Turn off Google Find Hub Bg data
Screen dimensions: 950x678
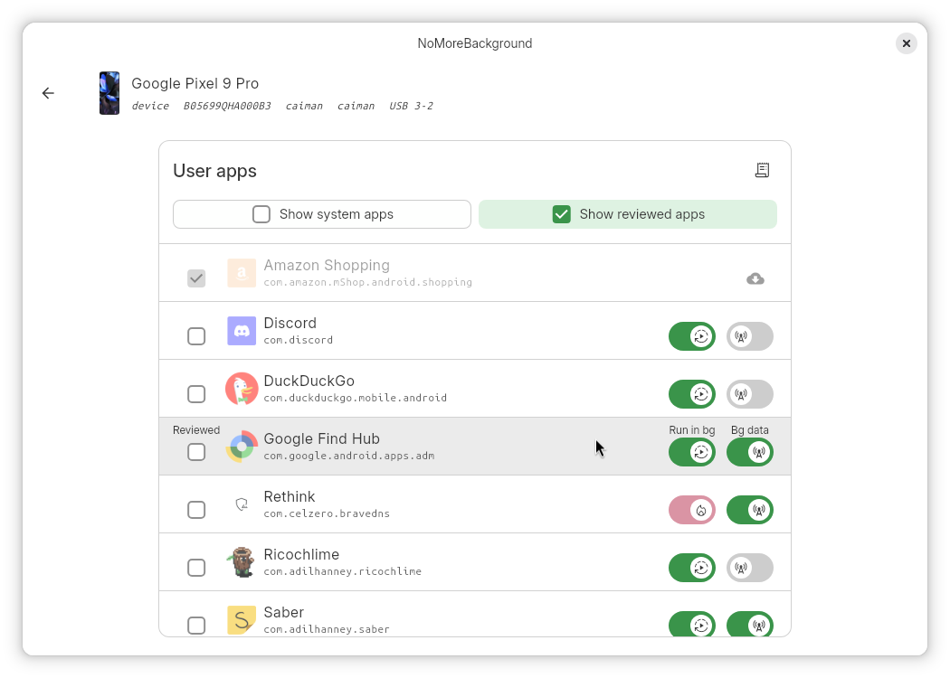(x=750, y=452)
